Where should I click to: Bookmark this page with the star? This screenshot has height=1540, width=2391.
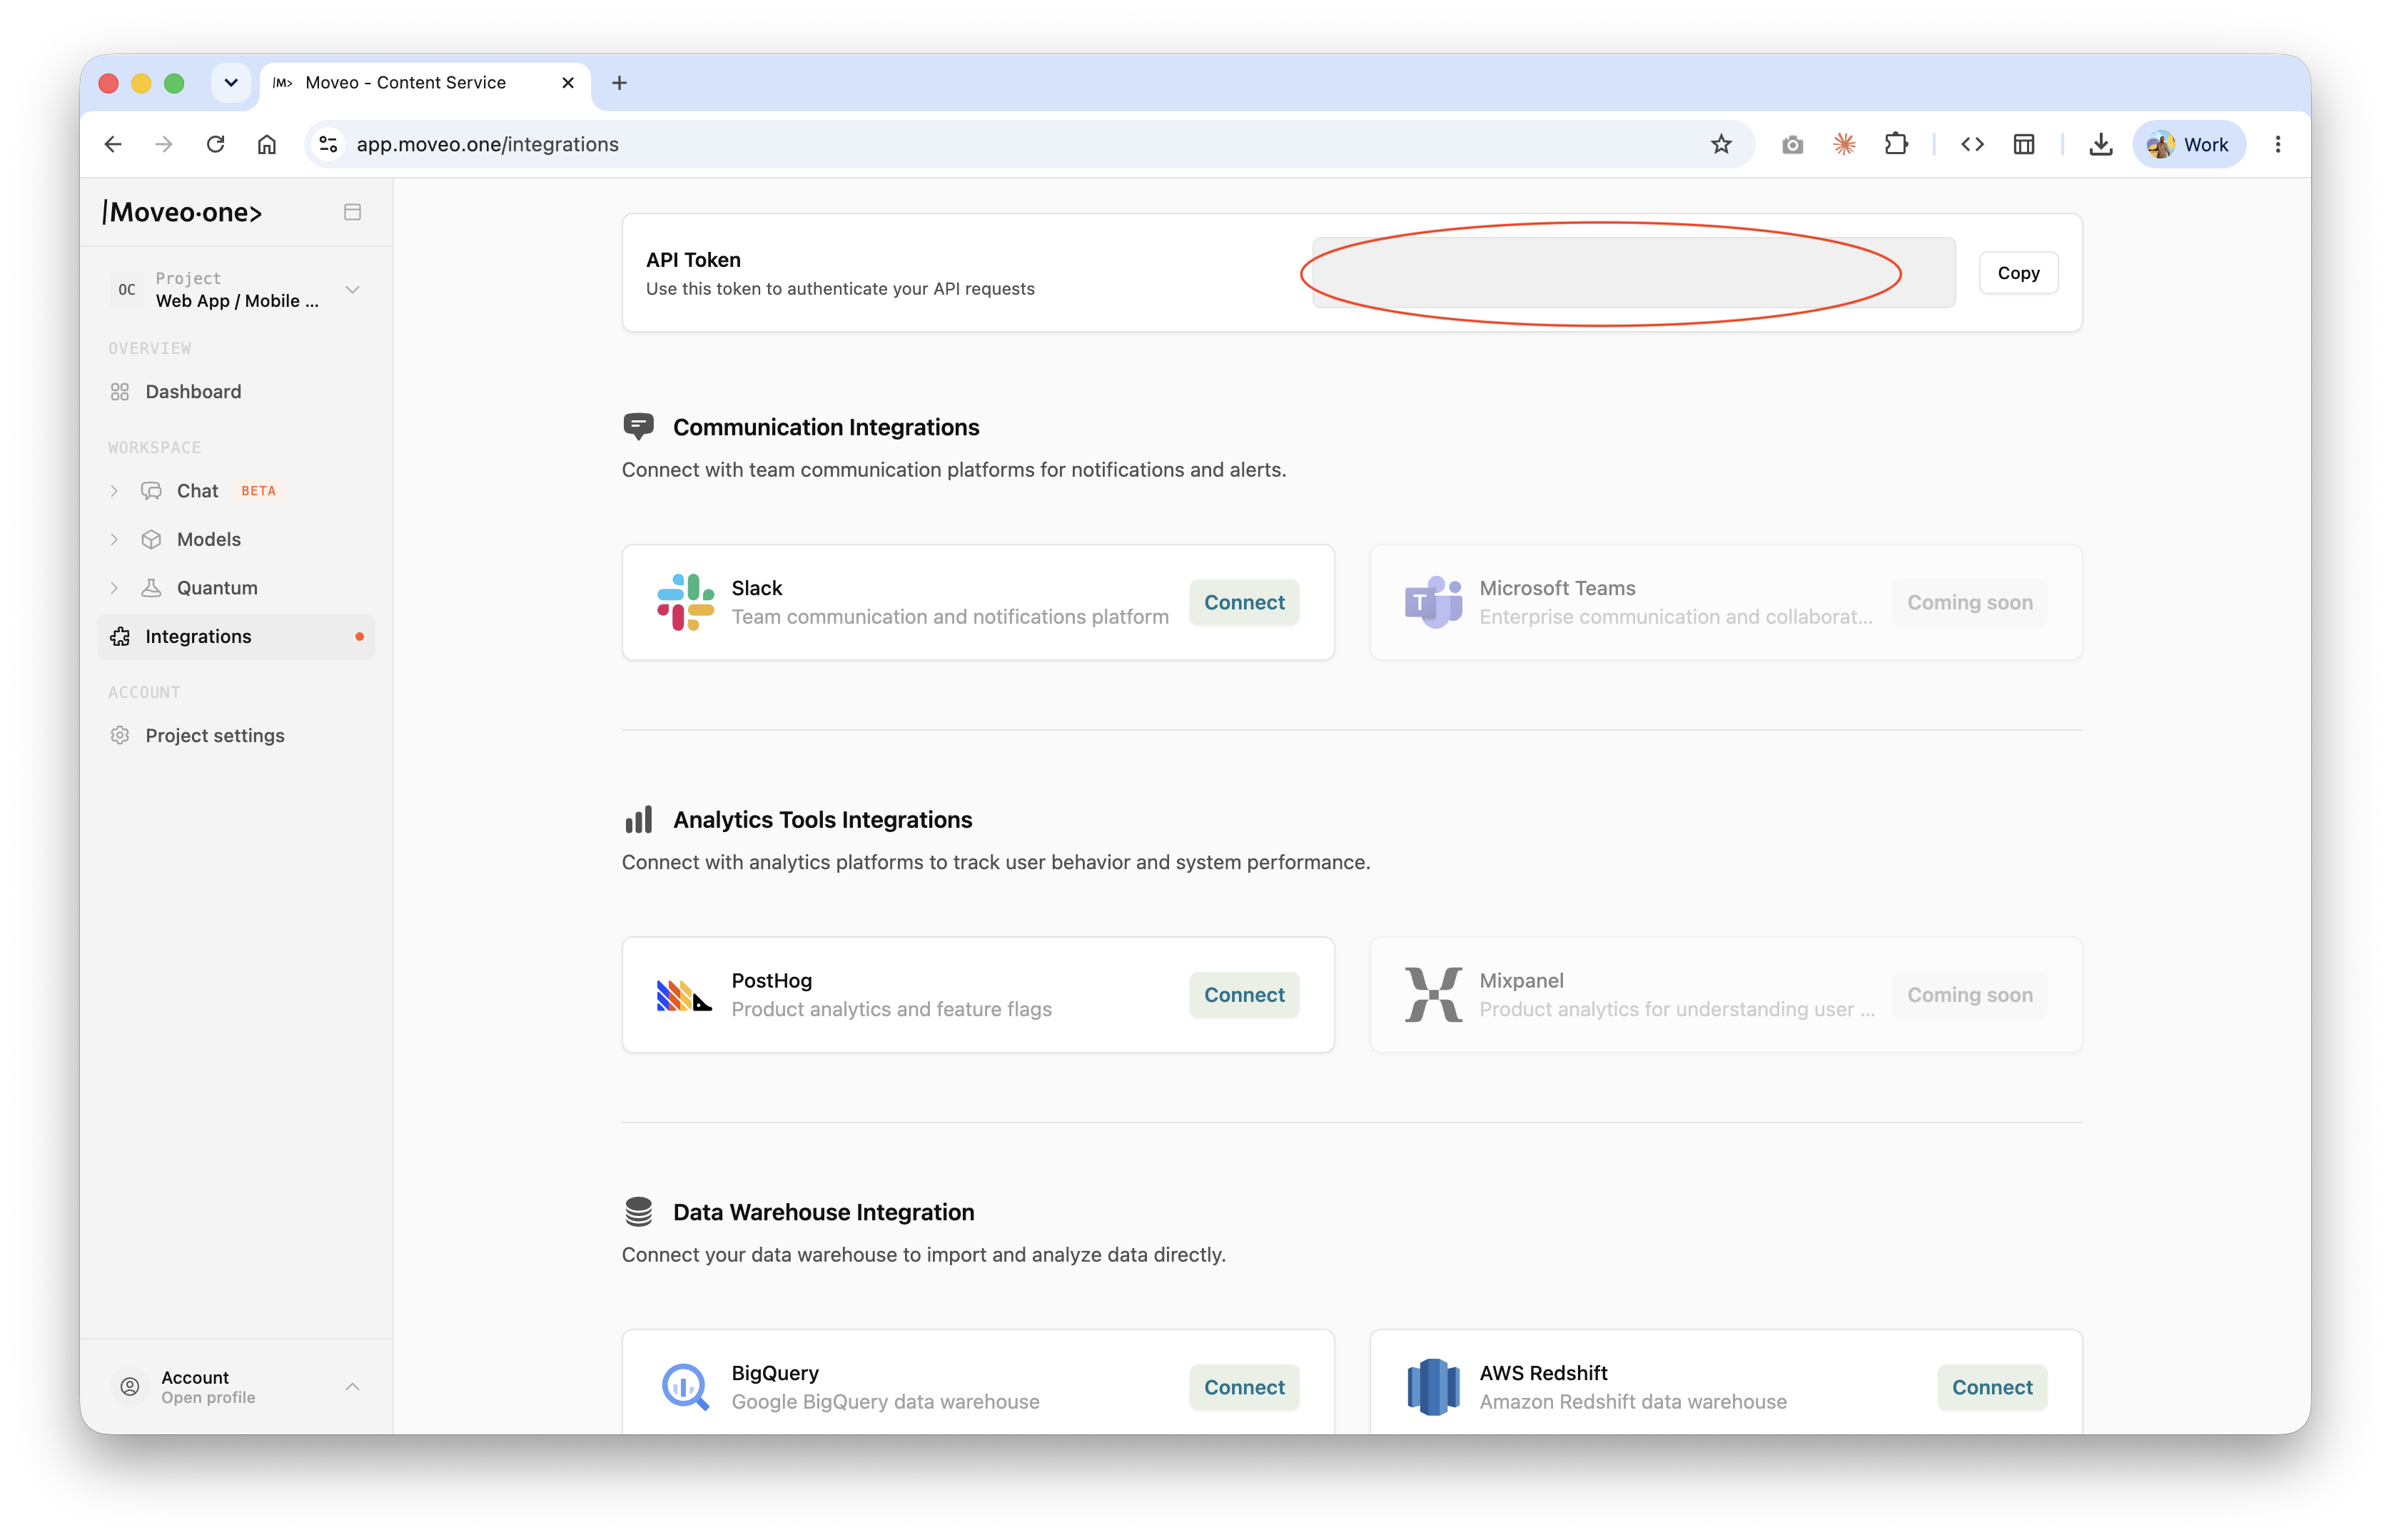click(1721, 144)
